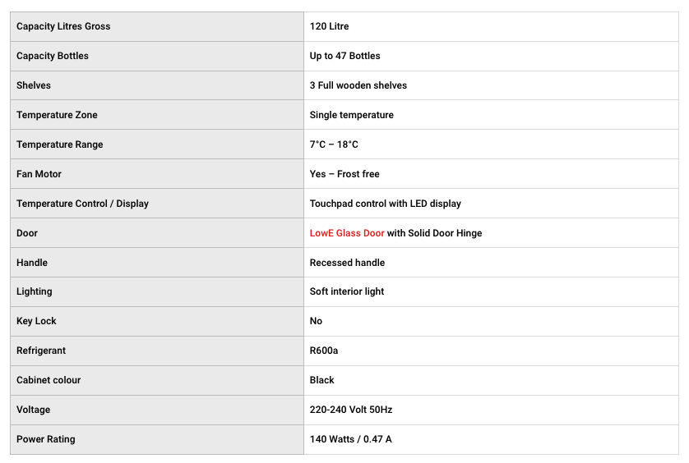
Task: Click the 220-240 Volt 50Hz value
Action: point(351,410)
